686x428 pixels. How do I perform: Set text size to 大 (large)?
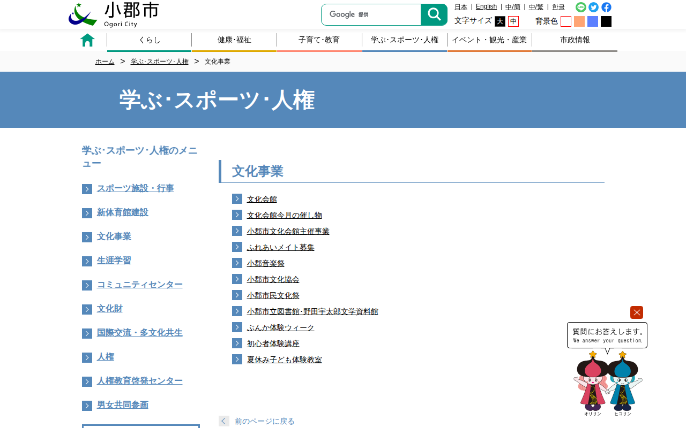(499, 21)
